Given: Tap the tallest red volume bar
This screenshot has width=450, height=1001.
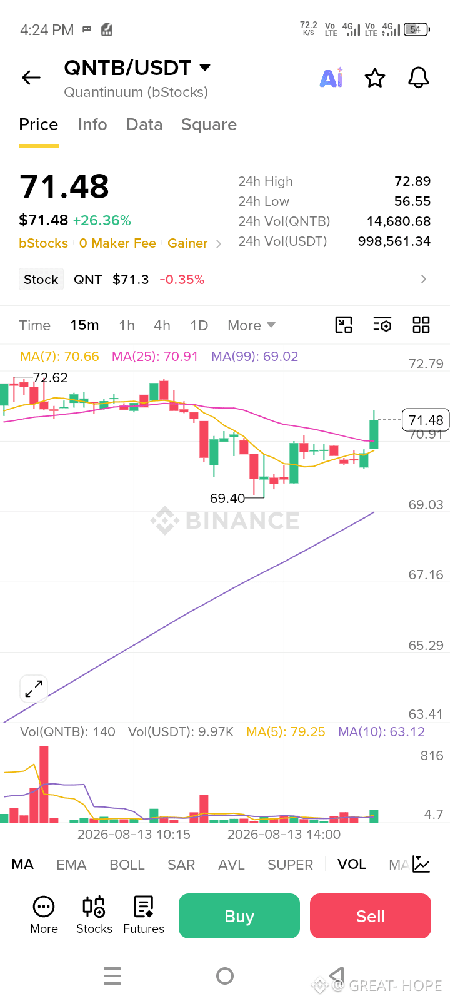Looking at the screenshot, I should tap(44, 784).
